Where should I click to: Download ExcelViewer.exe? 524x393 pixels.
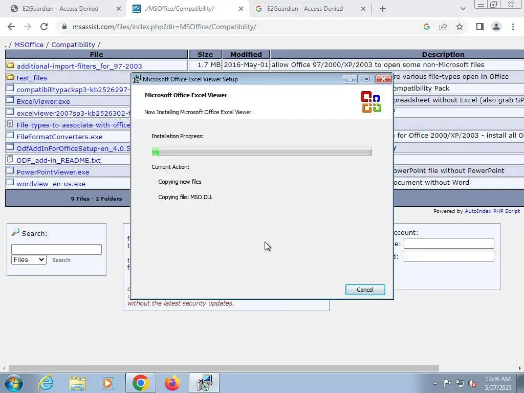(43, 101)
